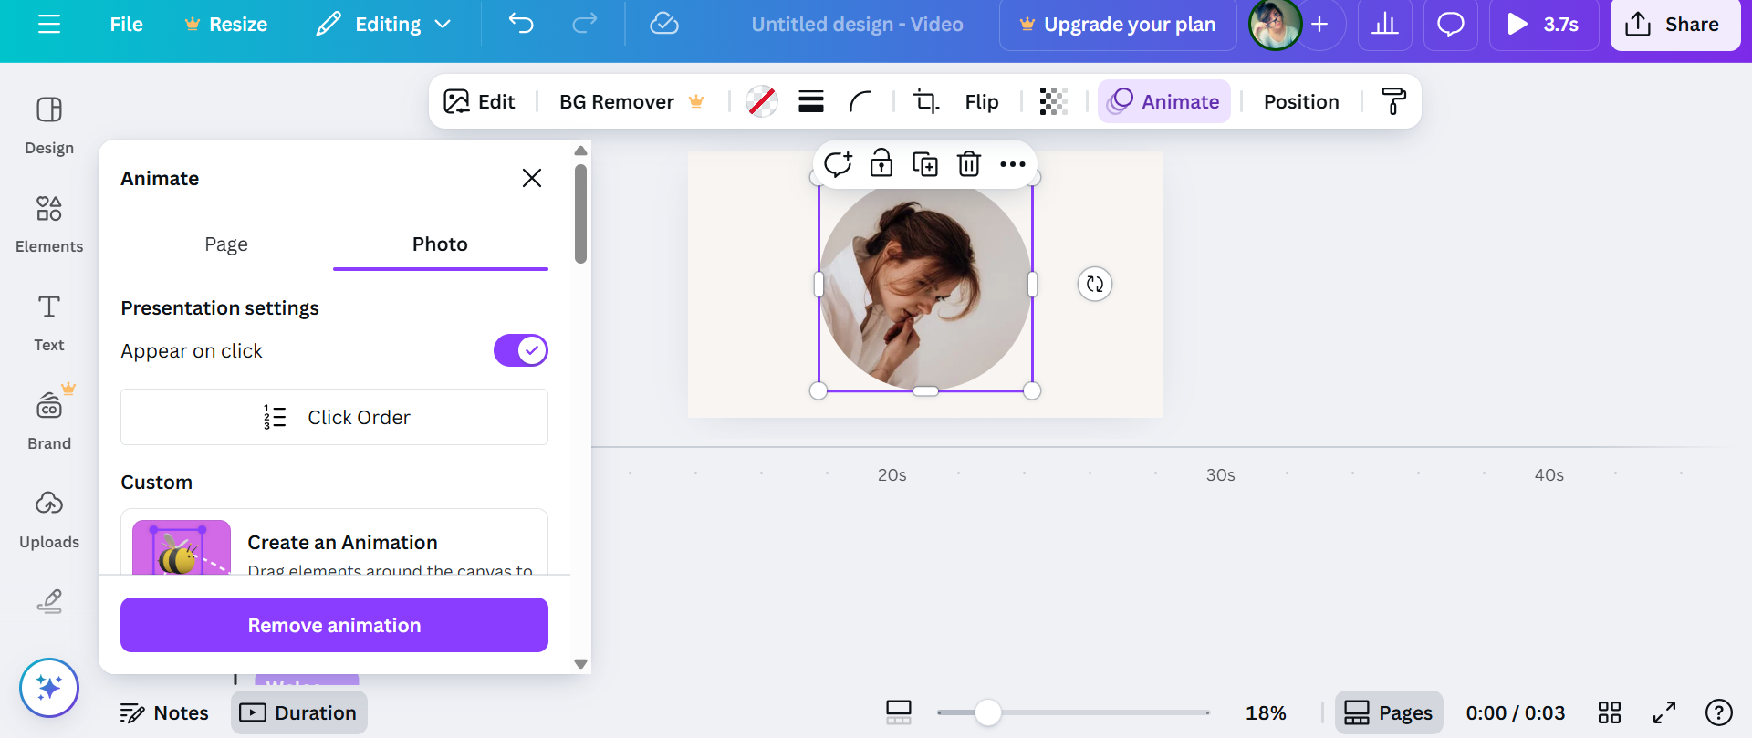Lock the selected photo
The width and height of the screenshot is (1752, 738).
(881, 164)
